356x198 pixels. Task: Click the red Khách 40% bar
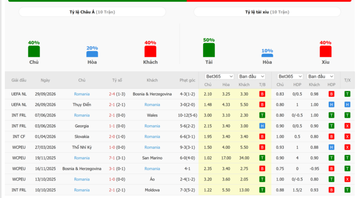[x=150, y=51]
